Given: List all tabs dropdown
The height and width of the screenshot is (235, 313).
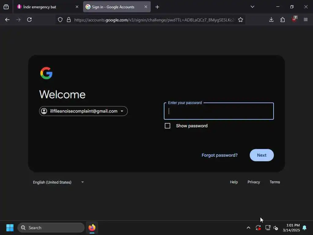Looking at the screenshot, I should pos(252,7).
